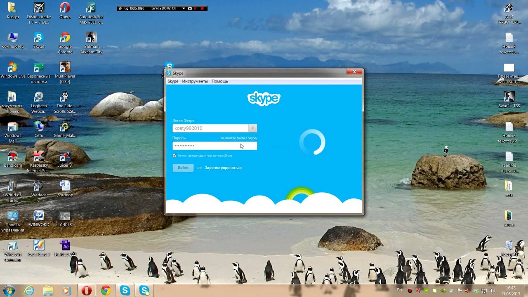Select WINWORD desktop shortcut
This screenshot has width=528, height=297.
coord(39,219)
